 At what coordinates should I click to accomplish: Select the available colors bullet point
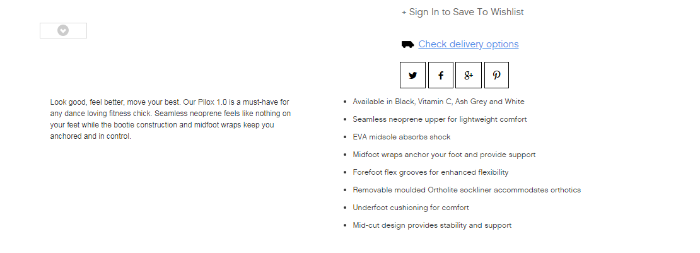point(438,102)
